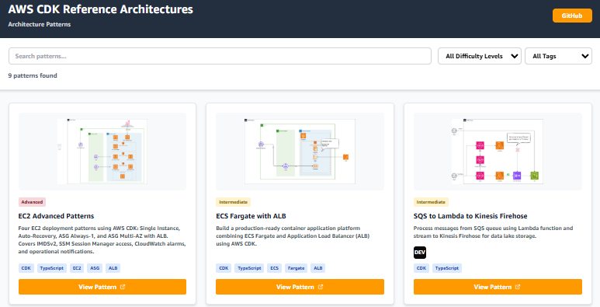
Task: Click the ASG tag
Action: [95, 268]
